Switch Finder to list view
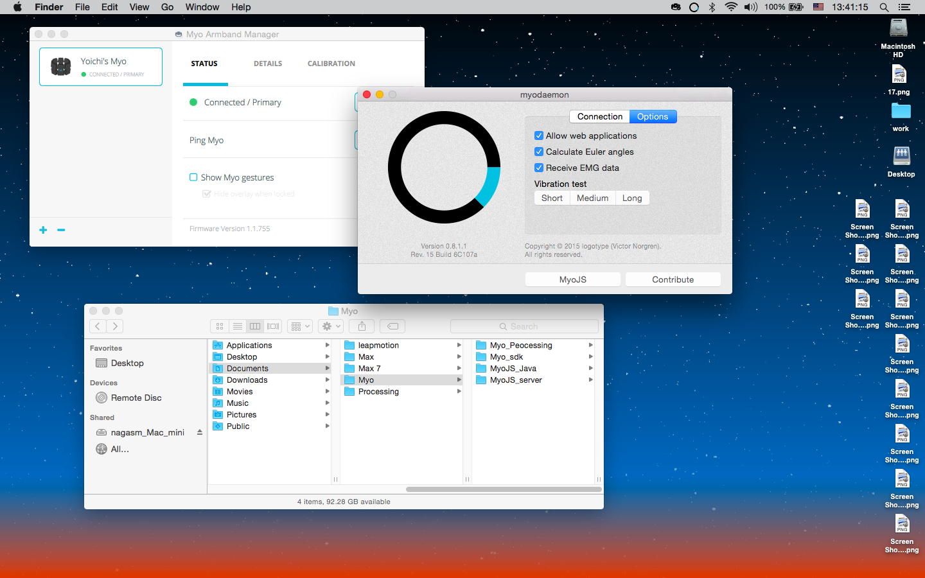The image size is (925, 578). click(x=238, y=326)
